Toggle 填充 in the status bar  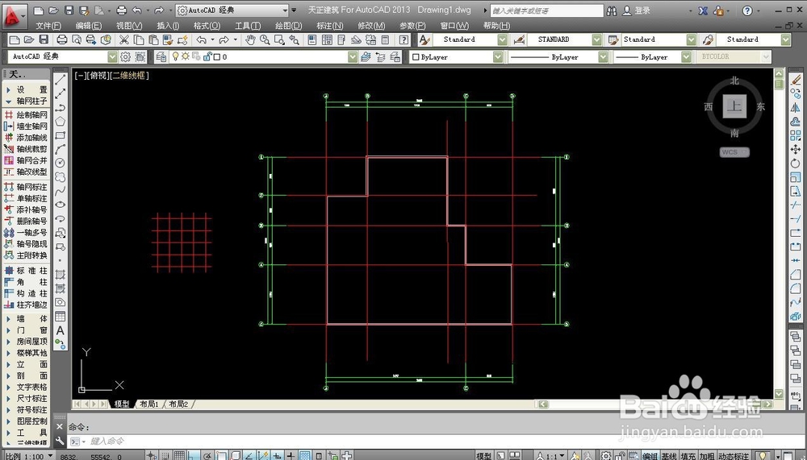click(688, 456)
